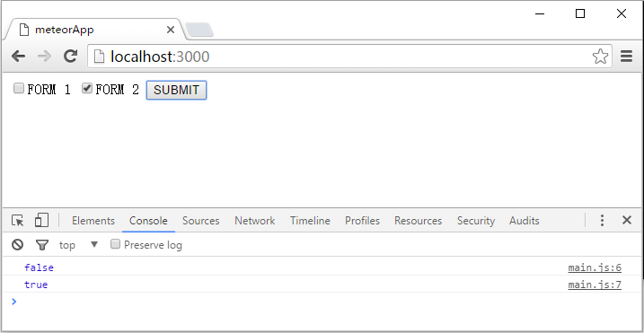The image size is (644, 333).
Task: Uncheck the FORM 2 checkbox
Action: [x=87, y=88]
